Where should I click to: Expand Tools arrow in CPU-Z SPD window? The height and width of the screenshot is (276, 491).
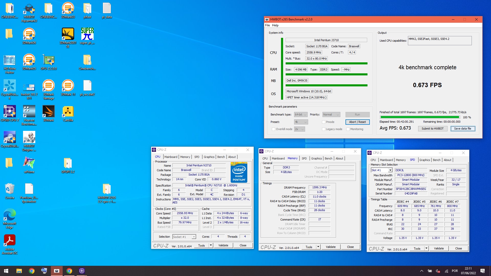tap(426, 248)
